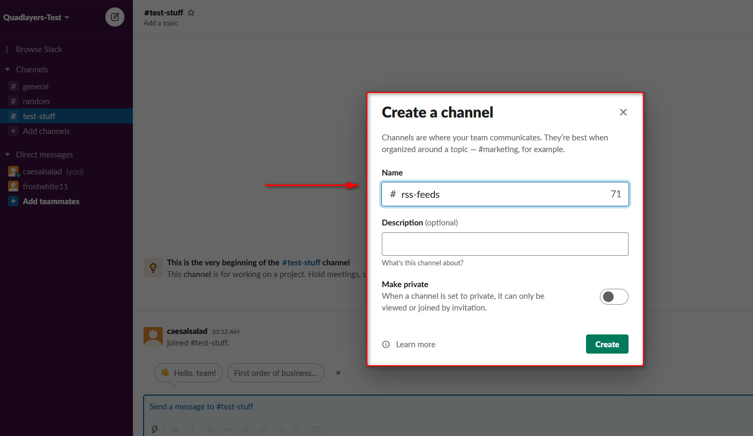Image resolution: width=753 pixels, height=436 pixels.
Task: Click Add teammates
Action: (51, 202)
